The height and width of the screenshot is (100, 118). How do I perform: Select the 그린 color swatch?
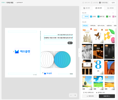tap(108, 16)
